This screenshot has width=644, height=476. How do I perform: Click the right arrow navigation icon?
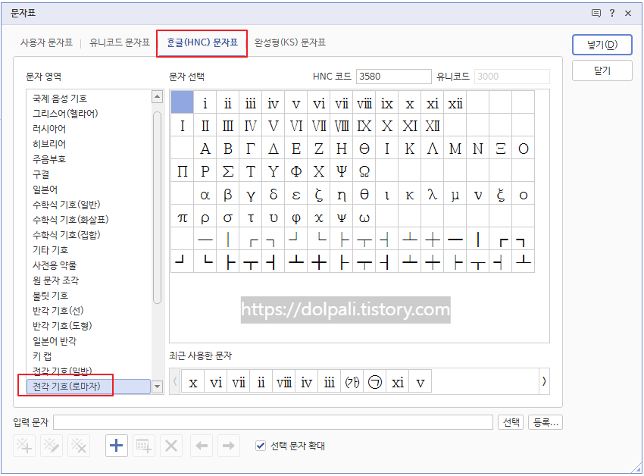(x=228, y=446)
